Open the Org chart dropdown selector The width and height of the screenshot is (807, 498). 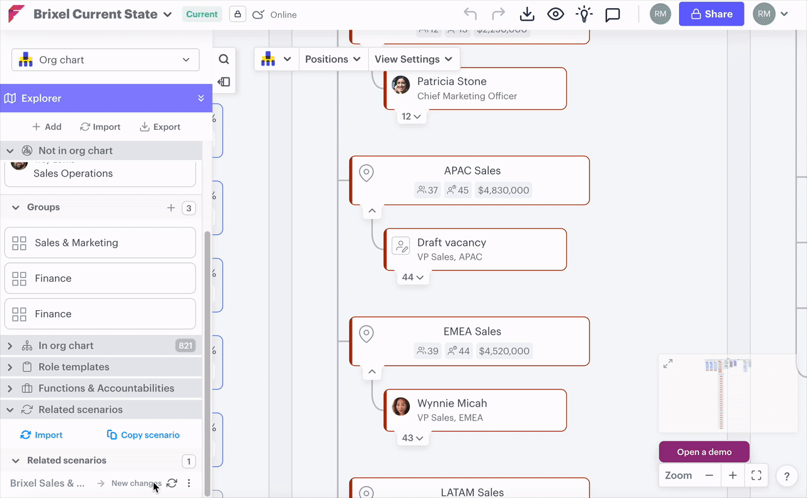coord(105,60)
